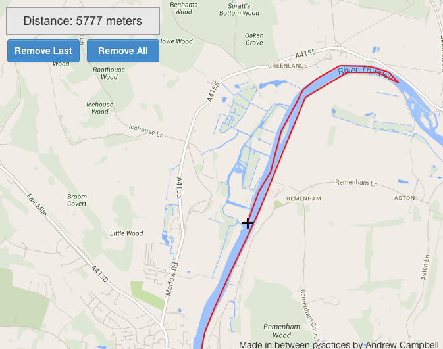This screenshot has width=443, height=349.
Task: Click the A4130 road label
Action: coord(99,273)
